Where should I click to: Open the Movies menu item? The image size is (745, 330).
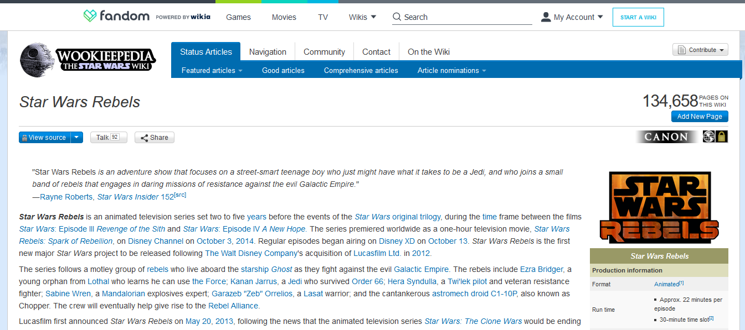point(284,17)
